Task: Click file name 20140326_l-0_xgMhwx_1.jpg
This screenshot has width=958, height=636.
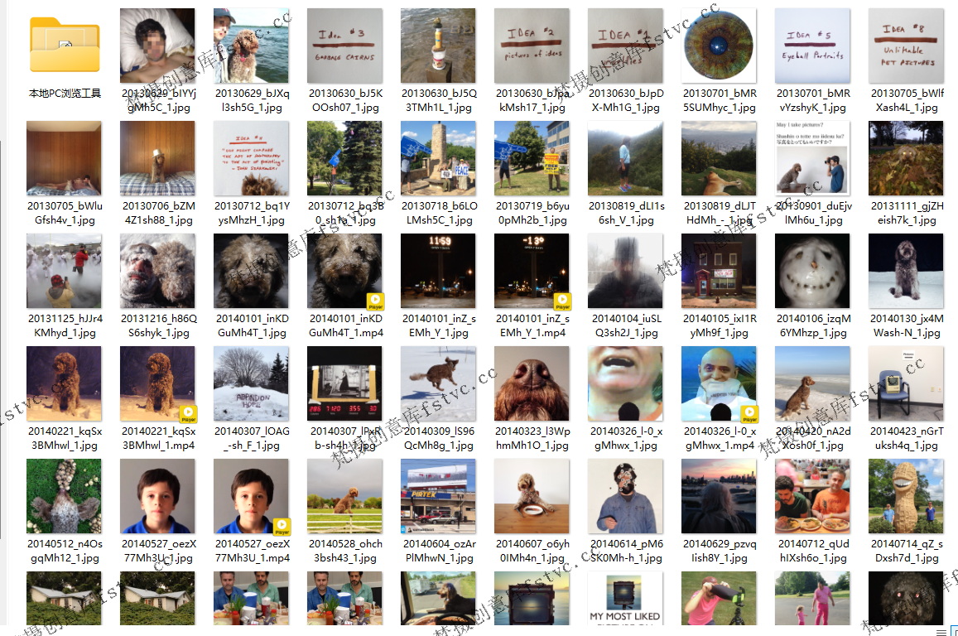Action: click(x=626, y=438)
